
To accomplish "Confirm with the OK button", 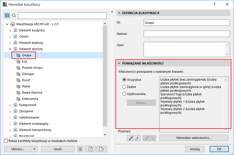I will pyautogui.click(x=219, y=149).
